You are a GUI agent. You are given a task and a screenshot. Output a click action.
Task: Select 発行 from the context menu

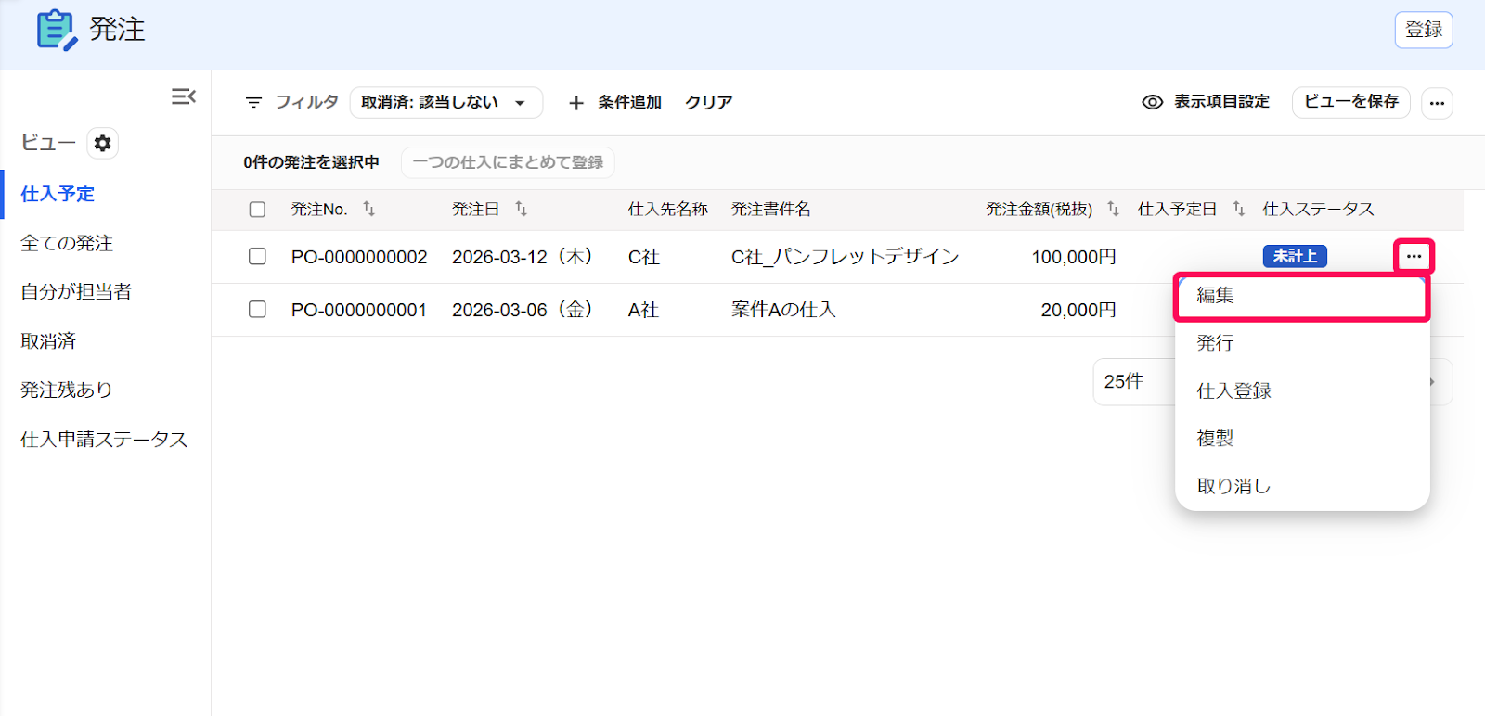pyautogui.click(x=1301, y=343)
